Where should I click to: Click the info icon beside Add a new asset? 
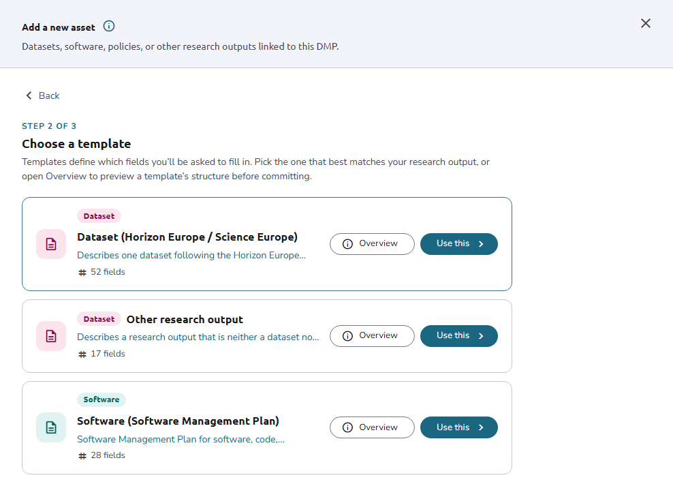[109, 26]
